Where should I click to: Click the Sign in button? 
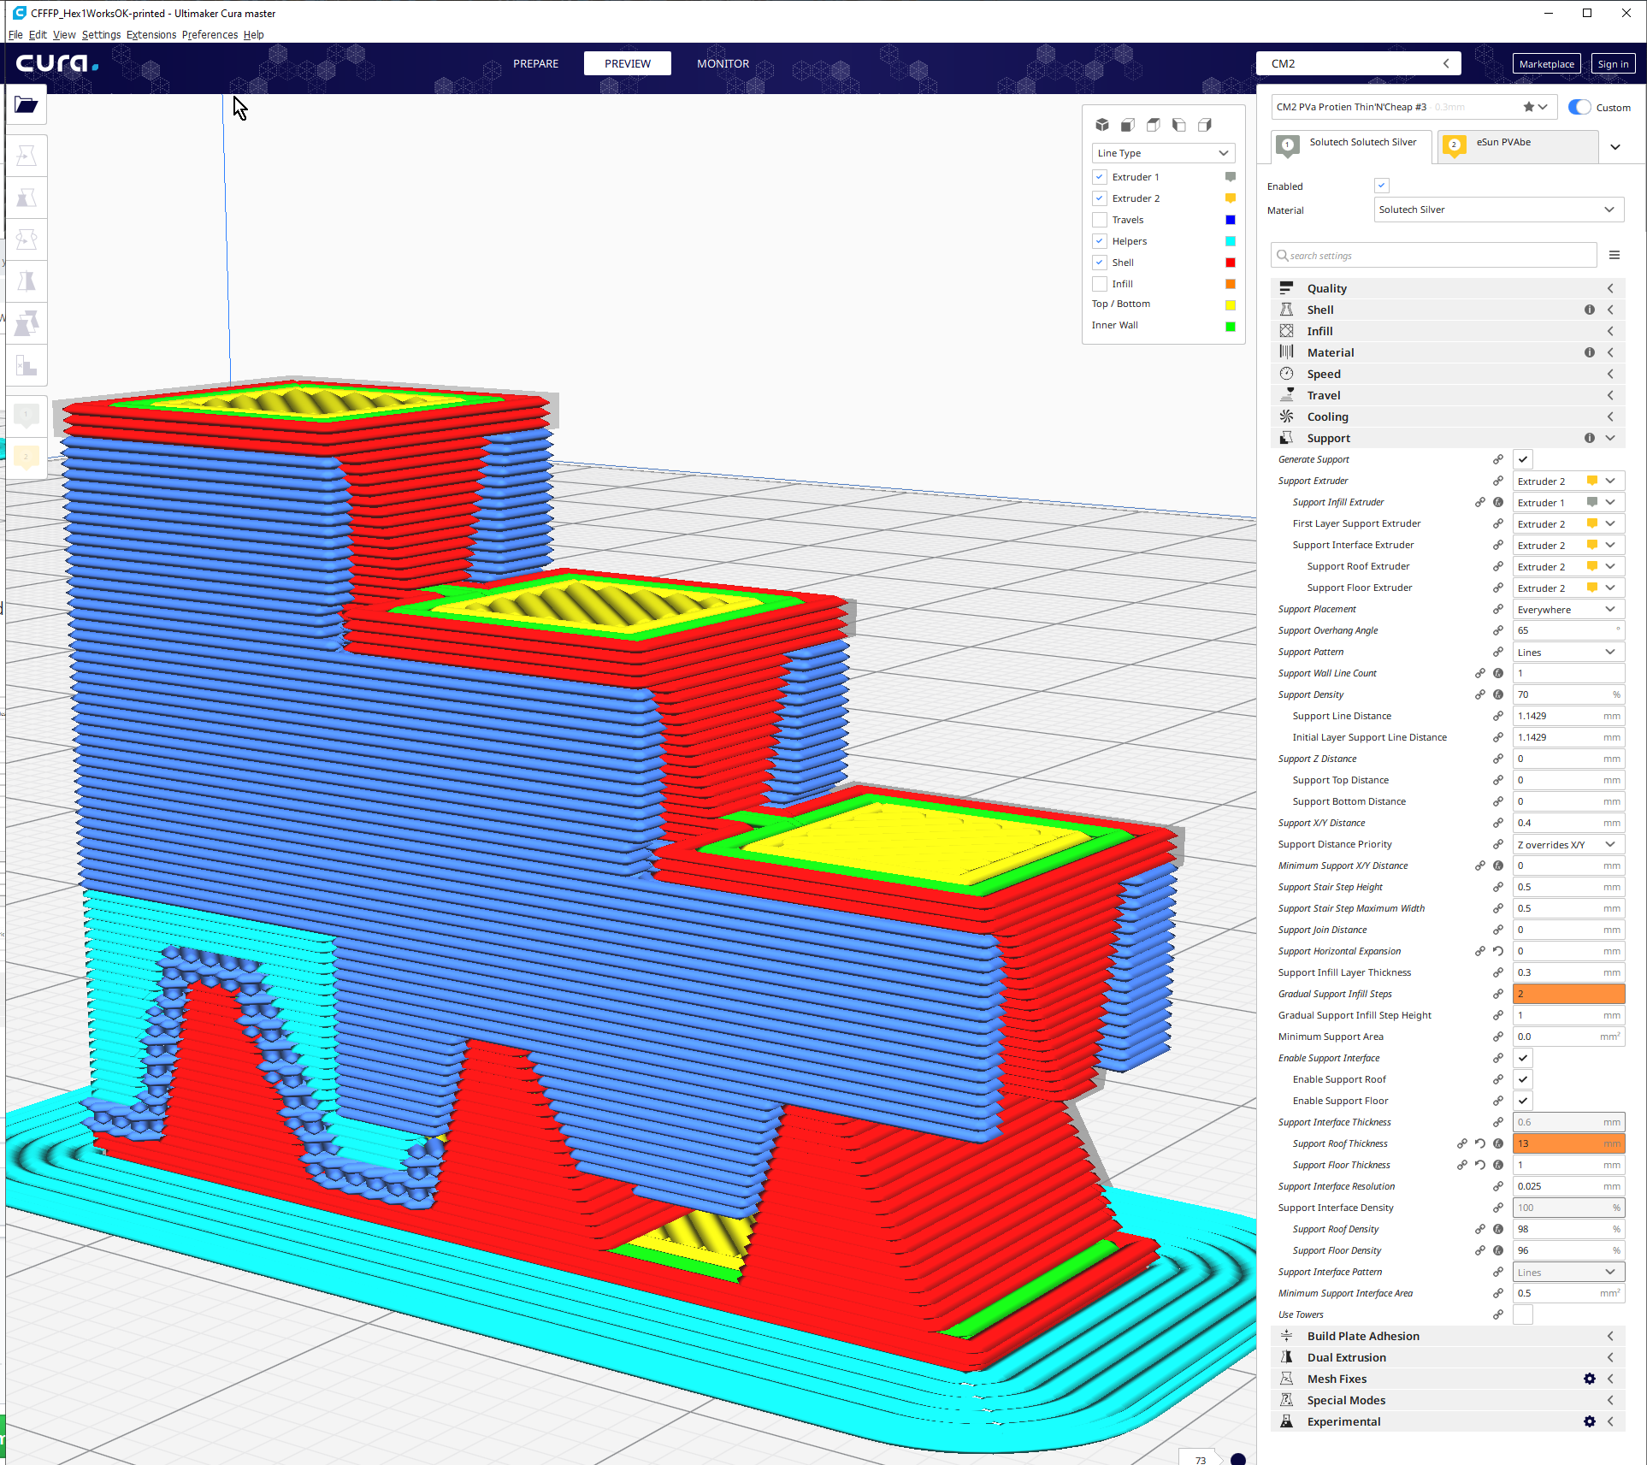pos(1613,64)
